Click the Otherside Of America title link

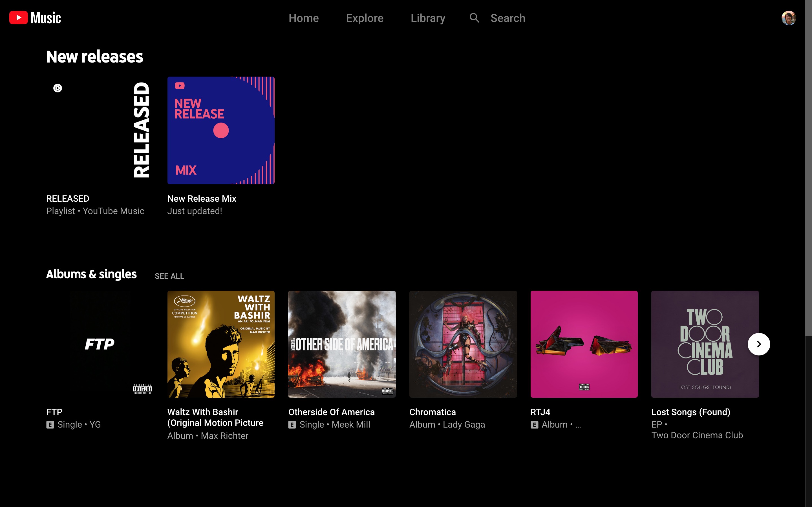(x=332, y=412)
